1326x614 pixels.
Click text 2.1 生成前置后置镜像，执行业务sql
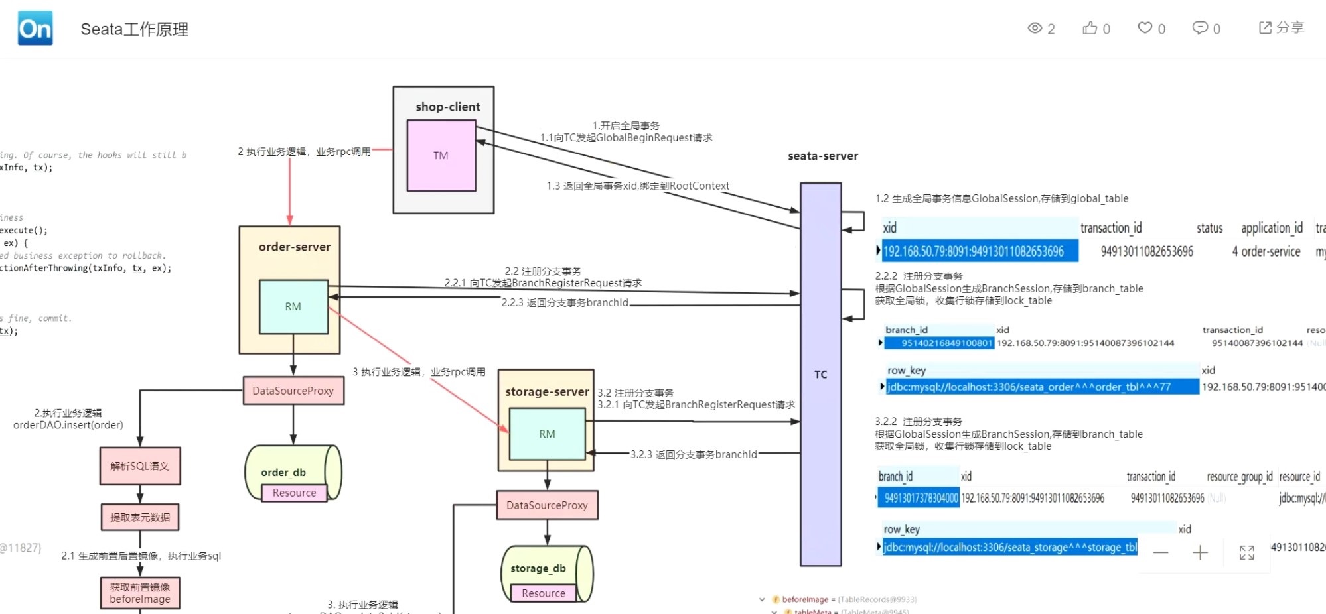tap(141, 556)
